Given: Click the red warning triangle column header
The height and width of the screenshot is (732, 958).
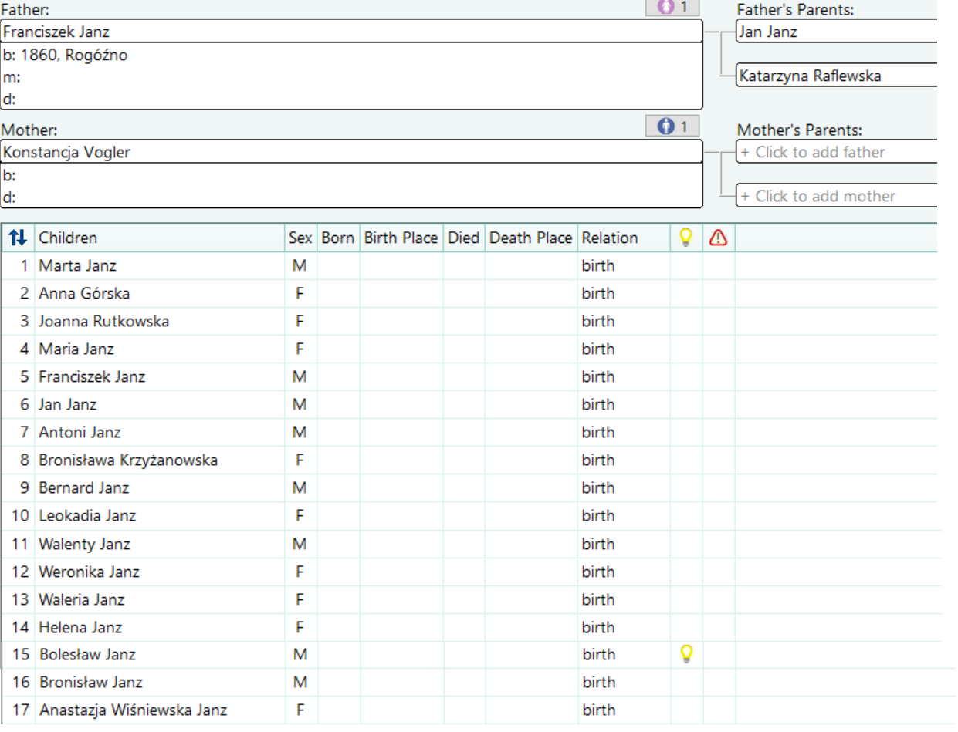Looking at the screenshot, I should [718, 238].
